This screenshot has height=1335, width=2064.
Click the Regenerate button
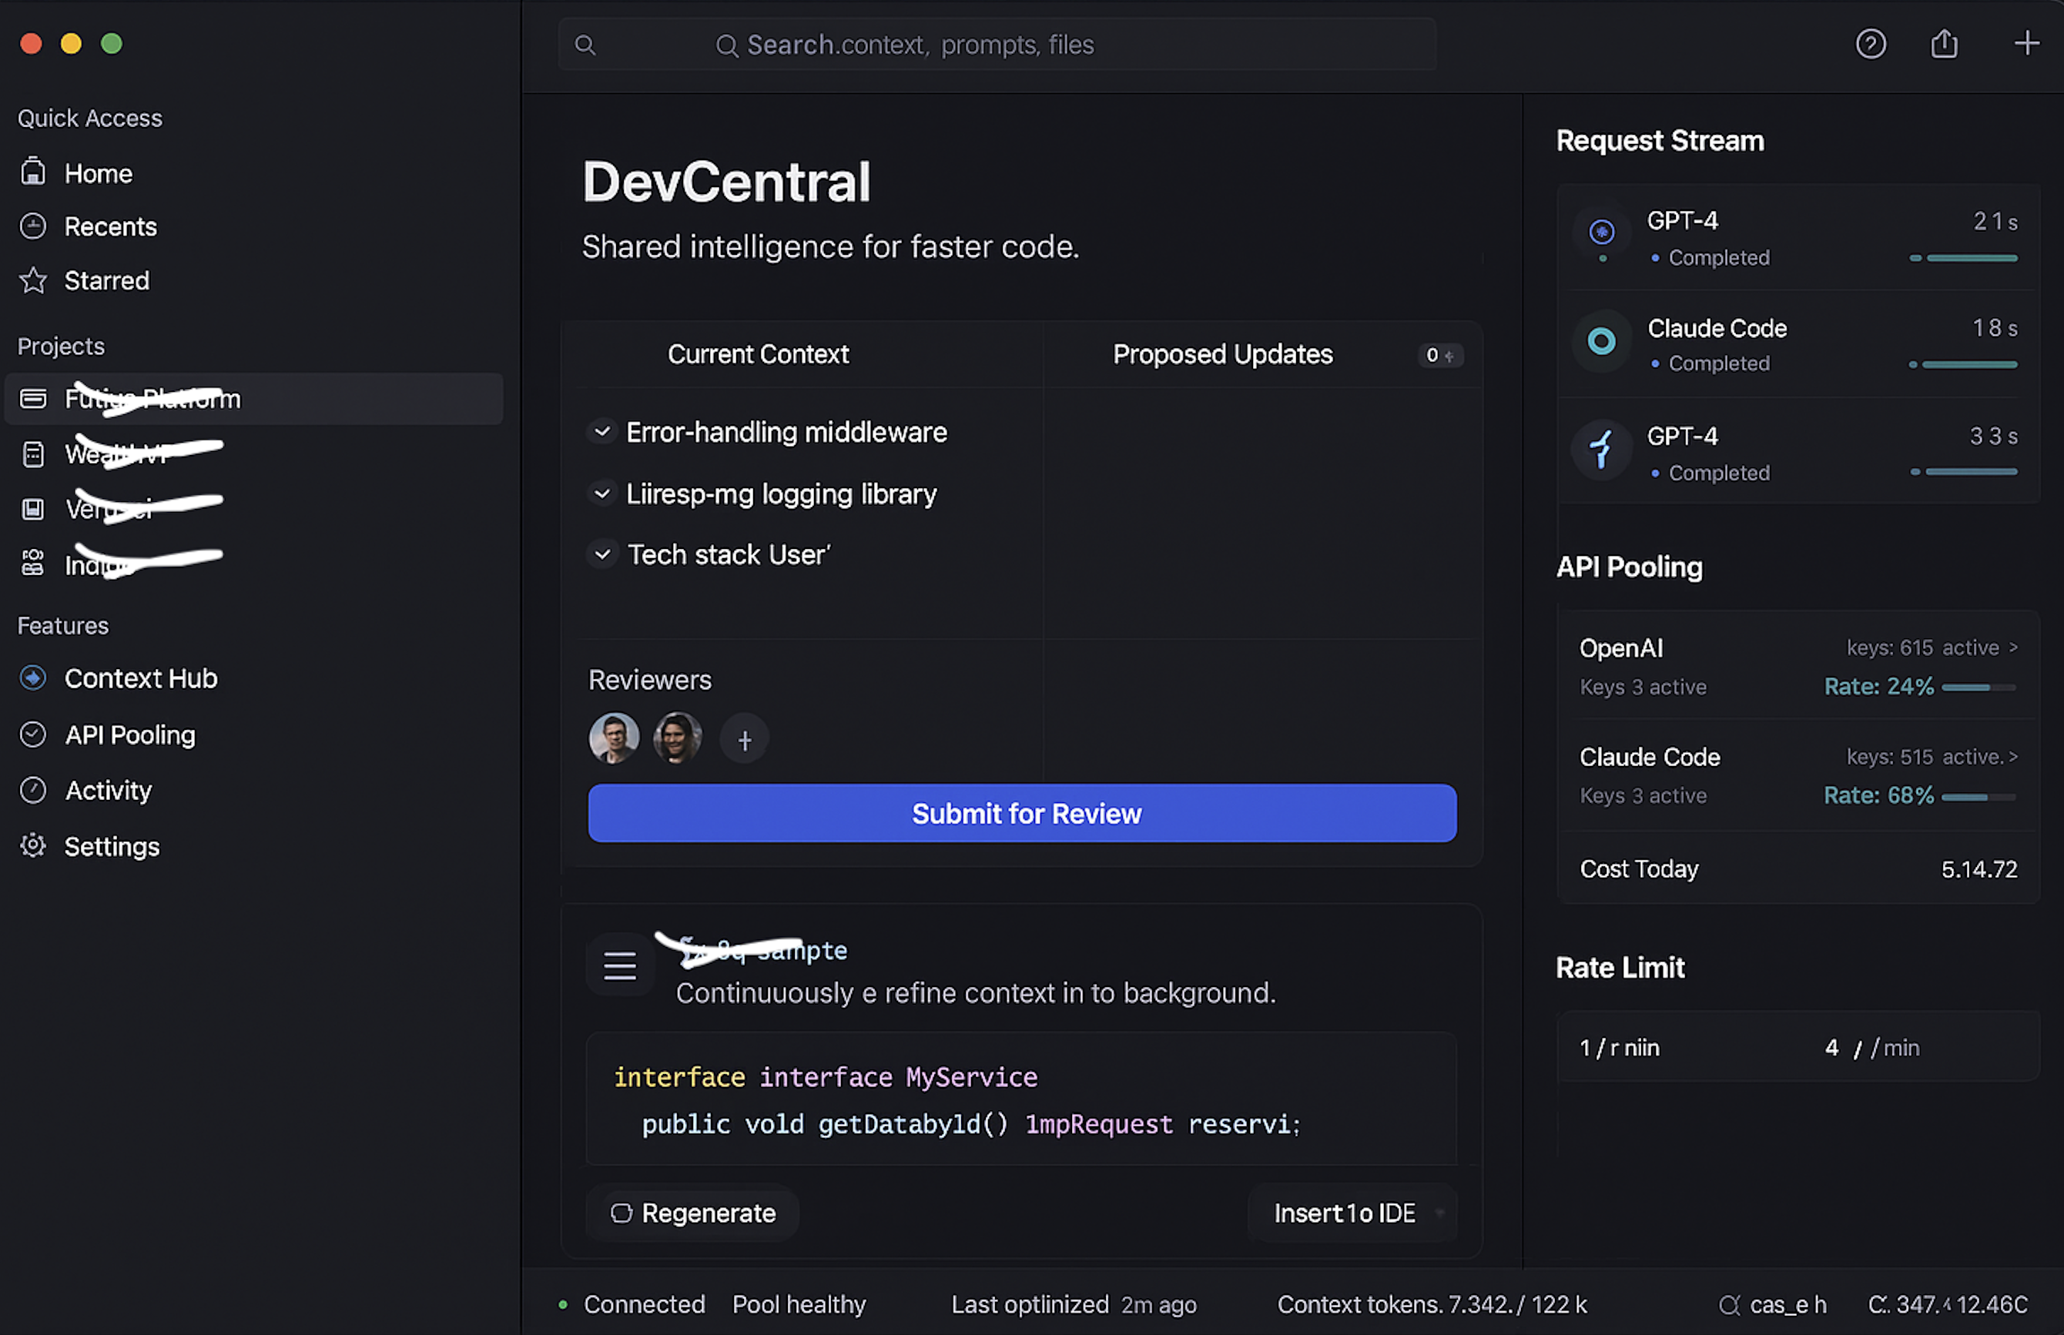pos(692,1213)
